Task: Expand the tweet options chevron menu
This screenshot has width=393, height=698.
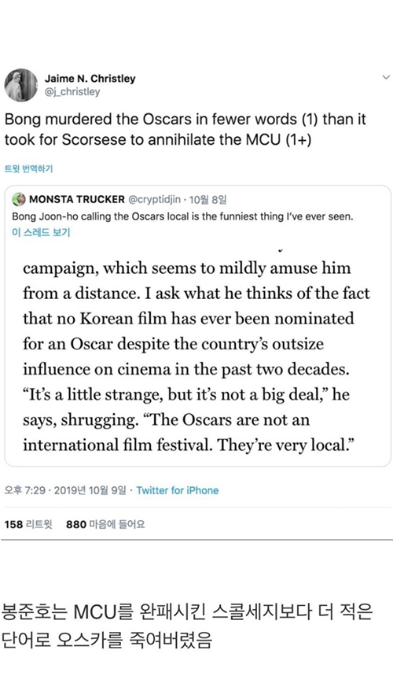Action: point(385,77)
